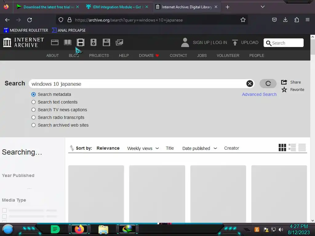The width and height of the screenshot is (315, 236).
Task: Open the MEDIAFIRE ROULETTER bookmark
Action: [x=26, y=30]
